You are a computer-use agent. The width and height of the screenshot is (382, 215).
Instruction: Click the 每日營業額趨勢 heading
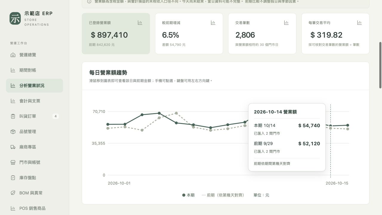tap(108, 73)
